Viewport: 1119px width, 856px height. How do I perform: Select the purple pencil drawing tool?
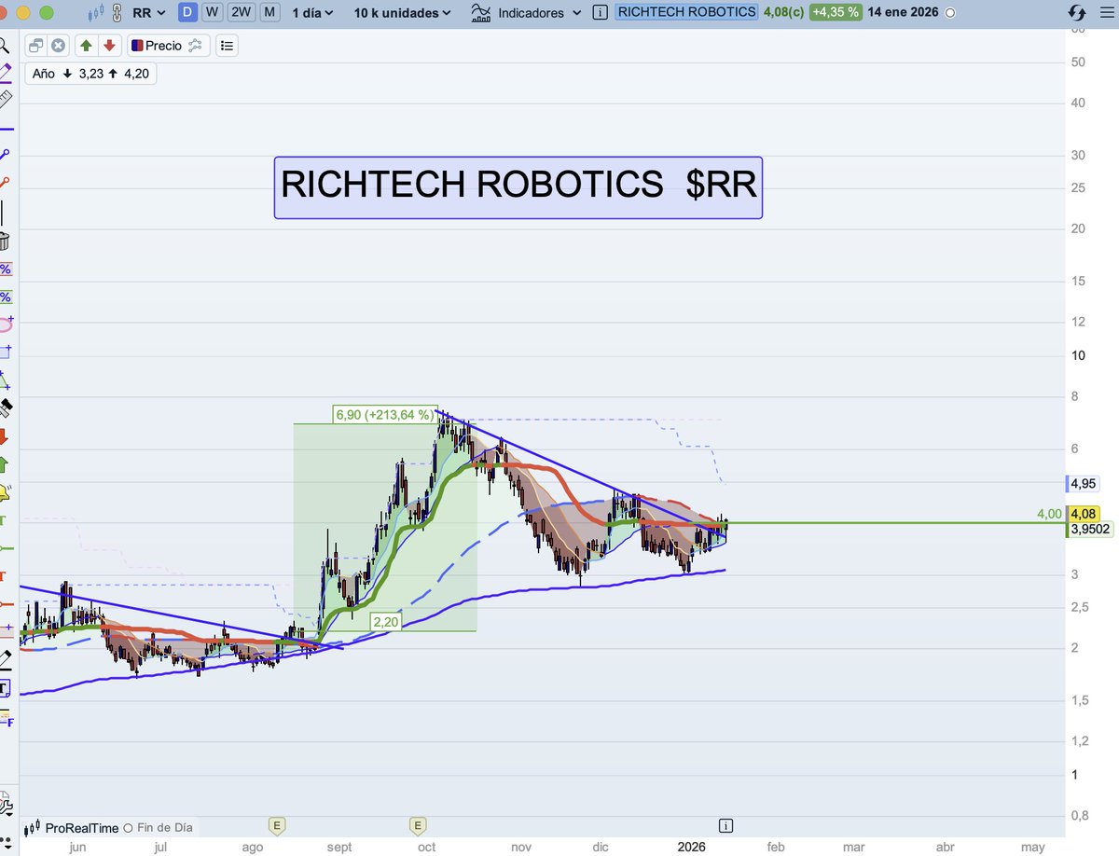[x=5, y=72]
